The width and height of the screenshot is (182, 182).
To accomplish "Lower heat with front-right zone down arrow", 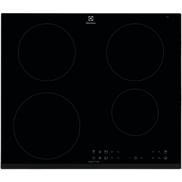I will tap(153, 158).
